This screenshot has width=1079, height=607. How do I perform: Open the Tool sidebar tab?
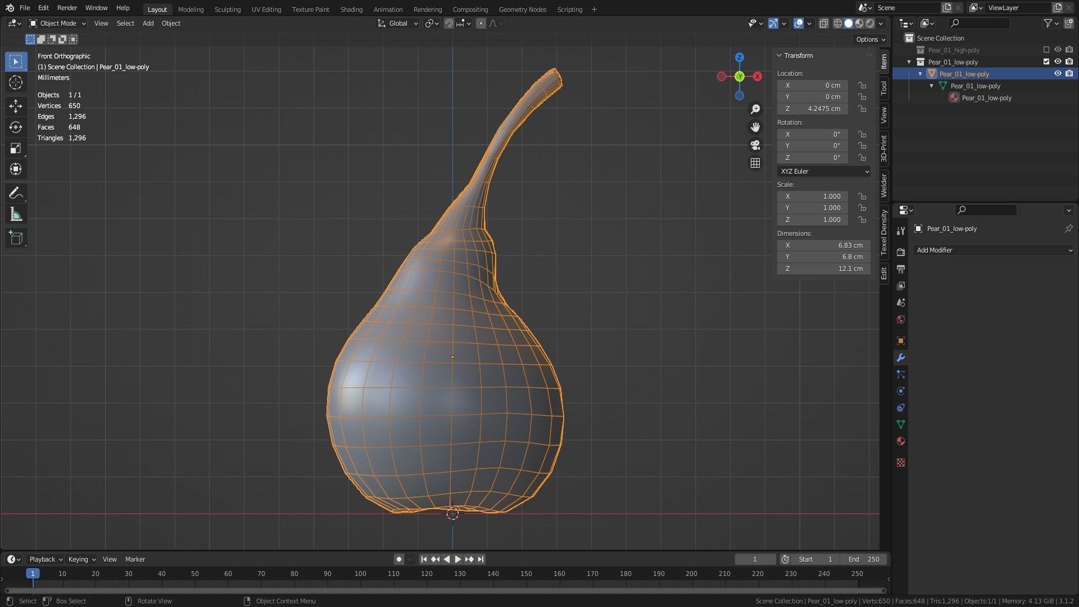884,88
